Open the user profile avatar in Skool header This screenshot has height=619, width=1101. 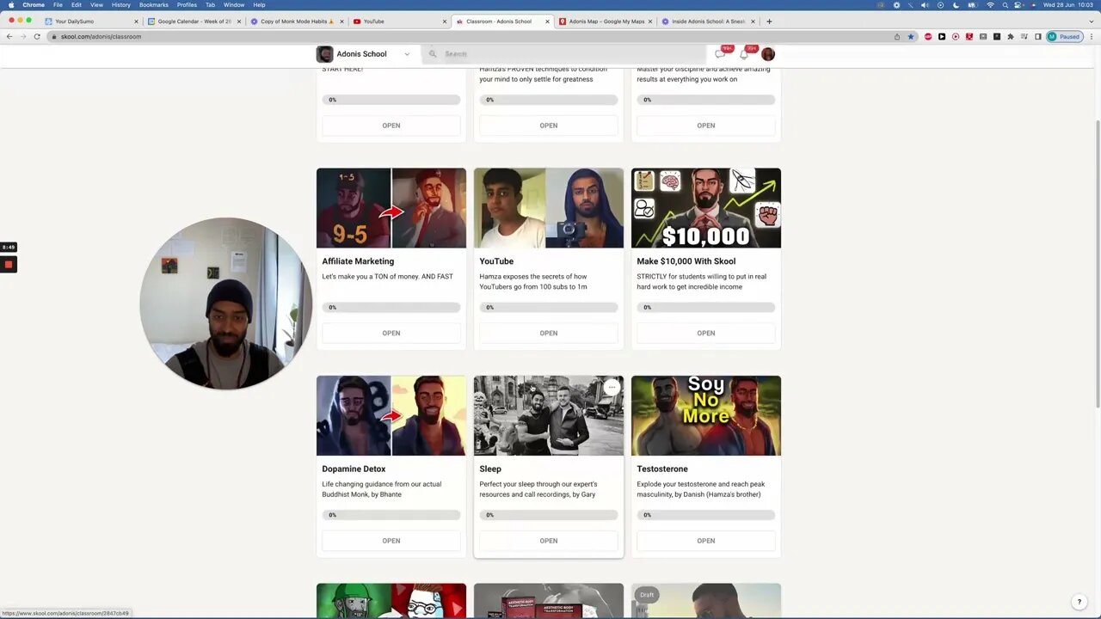click(768, 54)
